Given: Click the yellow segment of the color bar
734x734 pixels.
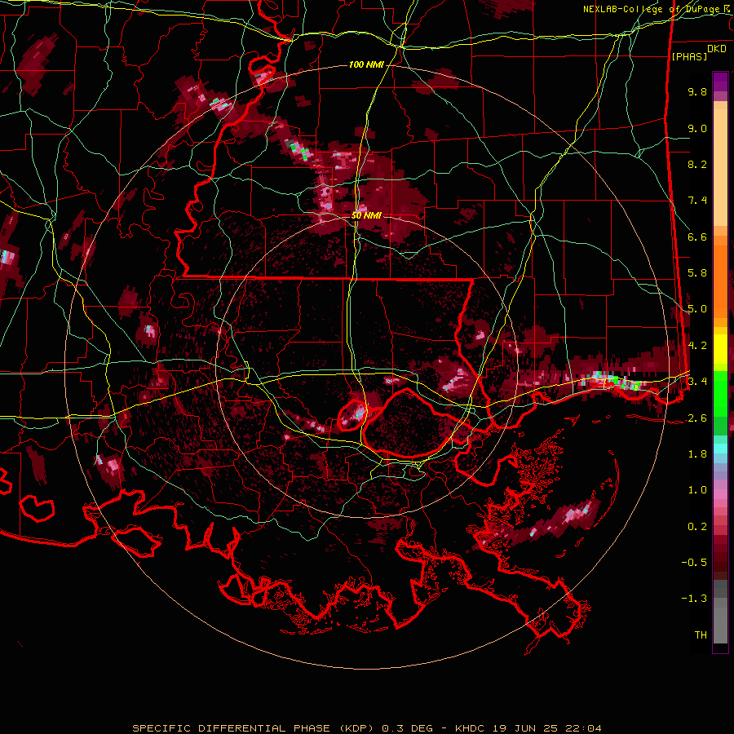Looking at the screenshot, I should point(720,349).
